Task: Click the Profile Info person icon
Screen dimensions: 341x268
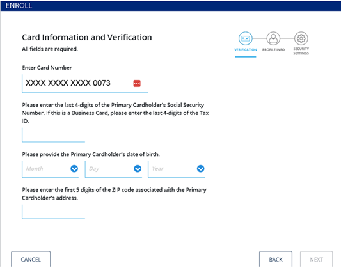Action: click(x=273, y=38)
